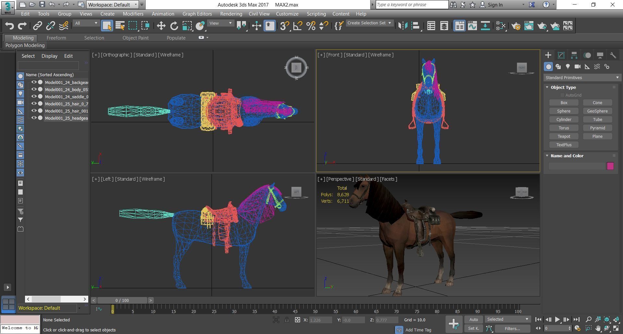Open Select by Name dialog
Image resolution: width=623 pixels, height=334 pixels.
pos(120,26)
